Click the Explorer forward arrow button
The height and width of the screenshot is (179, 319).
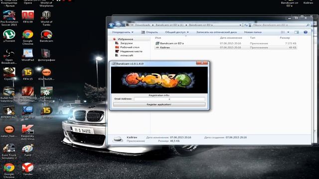pos(119,25)
